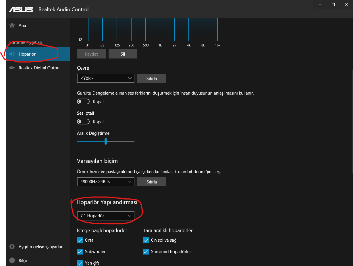The height and width of the screenshot is (266, 353).
Task: Click the 31 Hz equalizer band slider
Action: [x=88, y=30]
